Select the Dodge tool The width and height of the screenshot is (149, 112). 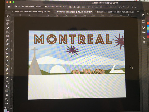tap(7, 74)
